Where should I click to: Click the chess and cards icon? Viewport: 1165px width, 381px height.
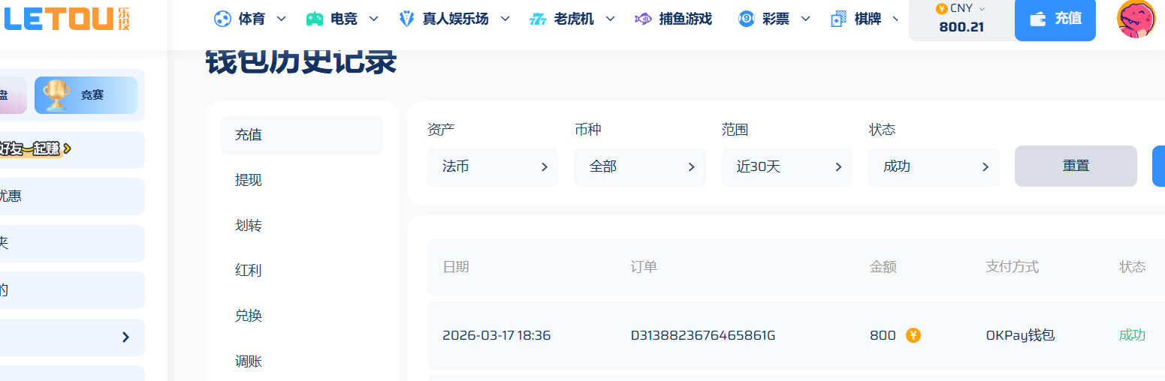pyautogui.click(x=838, y=19)
